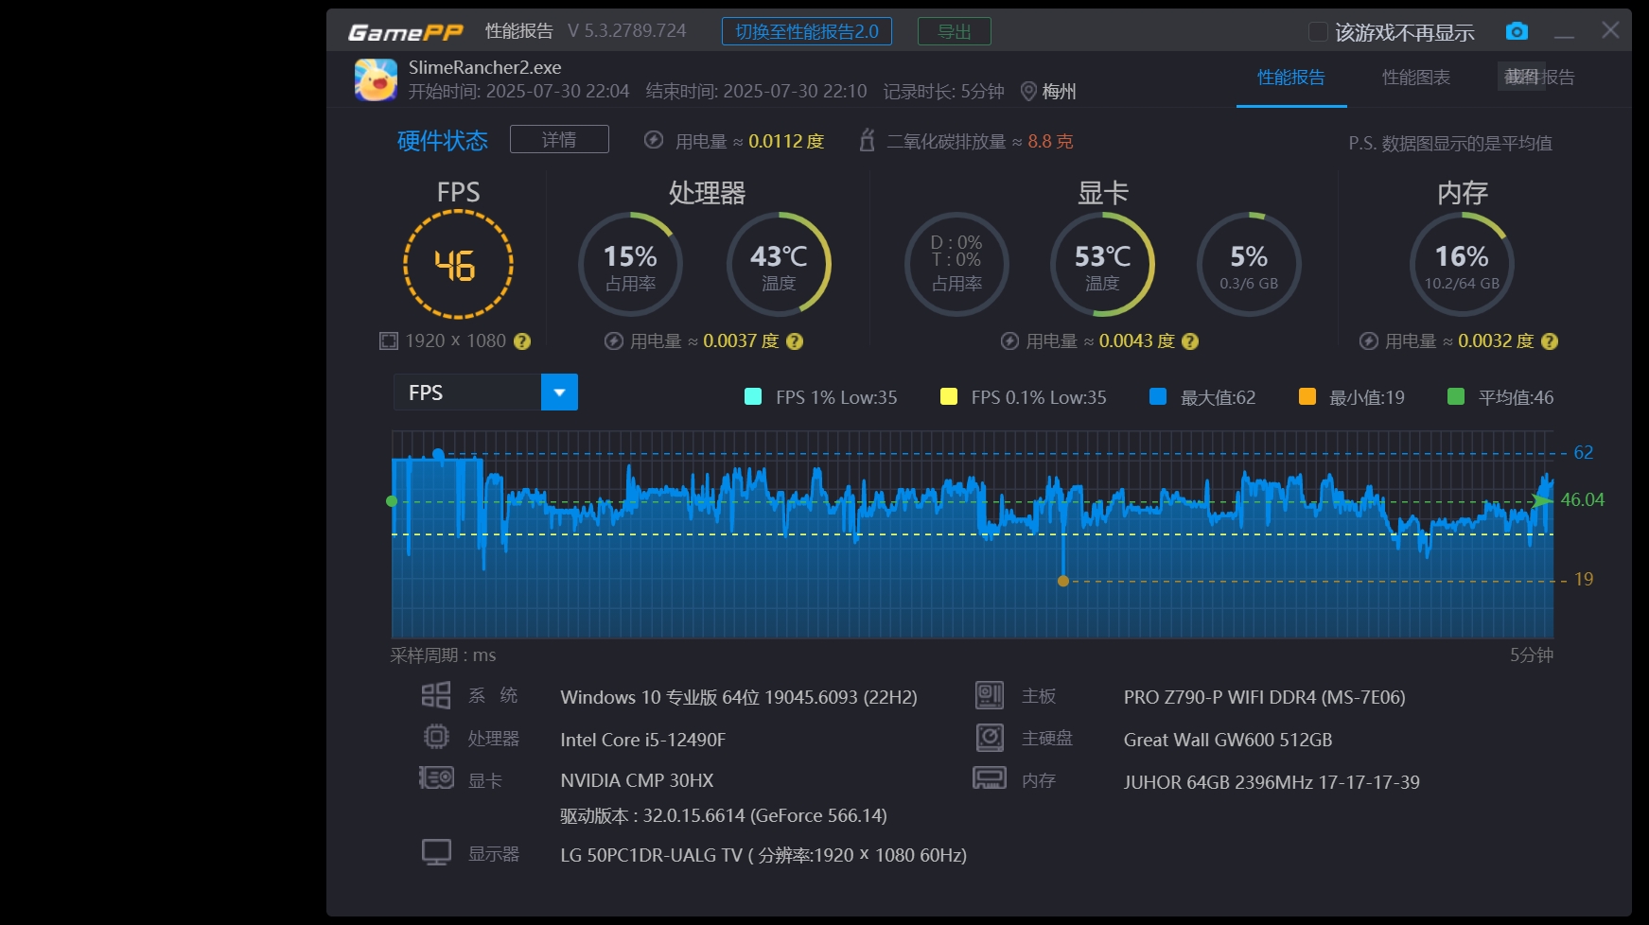Click the driver version 32.0.15.6614 text

click(x=724, y=815)
